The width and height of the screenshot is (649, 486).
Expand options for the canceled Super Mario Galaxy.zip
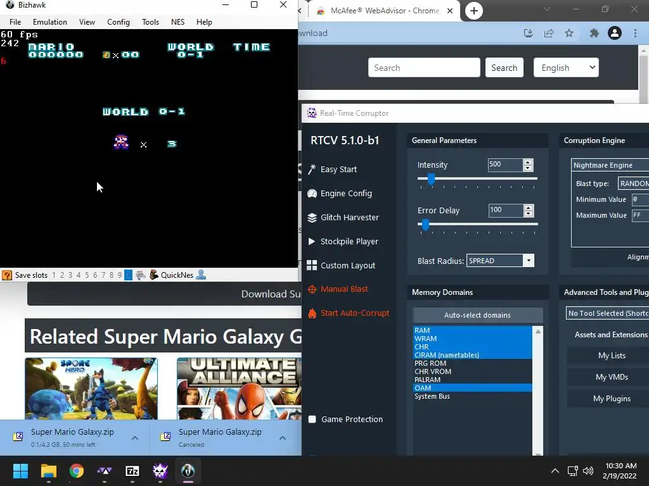282,438
